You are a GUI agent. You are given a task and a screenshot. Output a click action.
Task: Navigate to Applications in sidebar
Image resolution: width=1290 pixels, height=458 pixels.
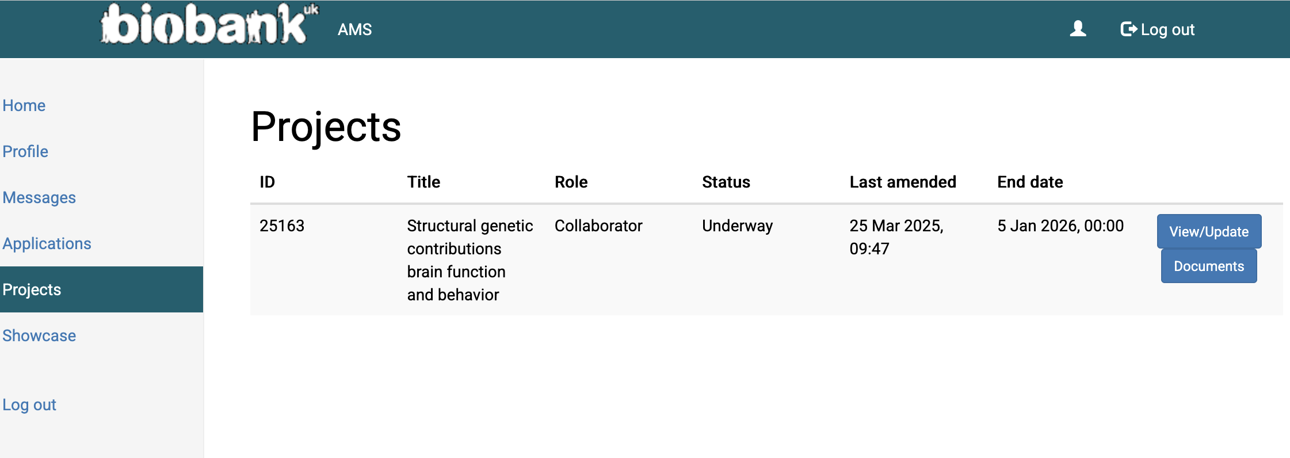[x=47, y=243]
